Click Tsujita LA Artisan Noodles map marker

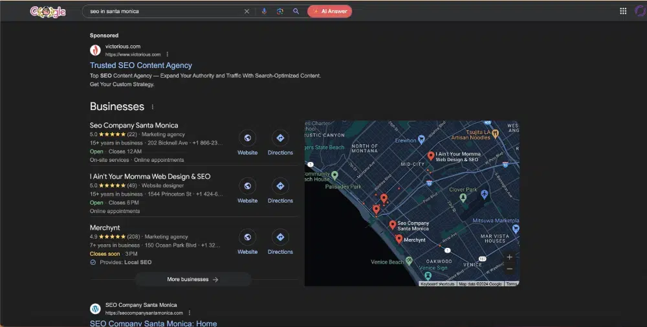[x=495, y=133]
